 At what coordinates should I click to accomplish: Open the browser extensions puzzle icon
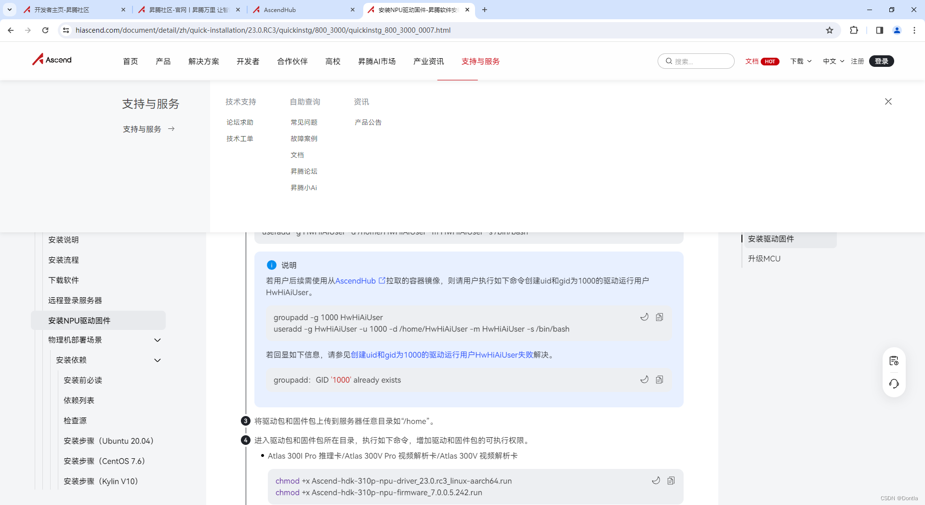854,30
